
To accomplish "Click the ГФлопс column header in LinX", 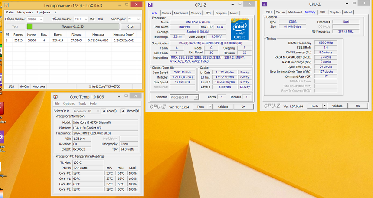I will [x=76, y=33].
